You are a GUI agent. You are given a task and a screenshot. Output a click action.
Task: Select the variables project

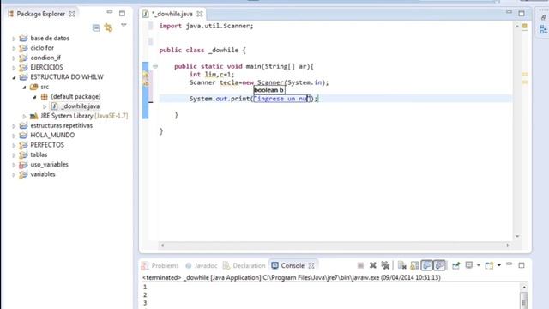click(x=43, y=174)
